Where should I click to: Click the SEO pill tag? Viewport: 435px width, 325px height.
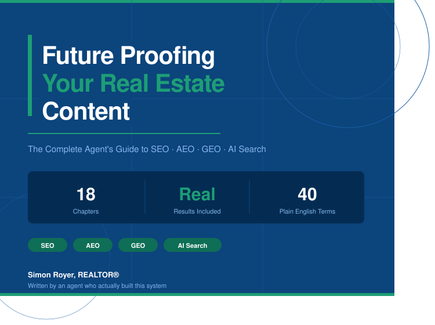coord(48,245)
